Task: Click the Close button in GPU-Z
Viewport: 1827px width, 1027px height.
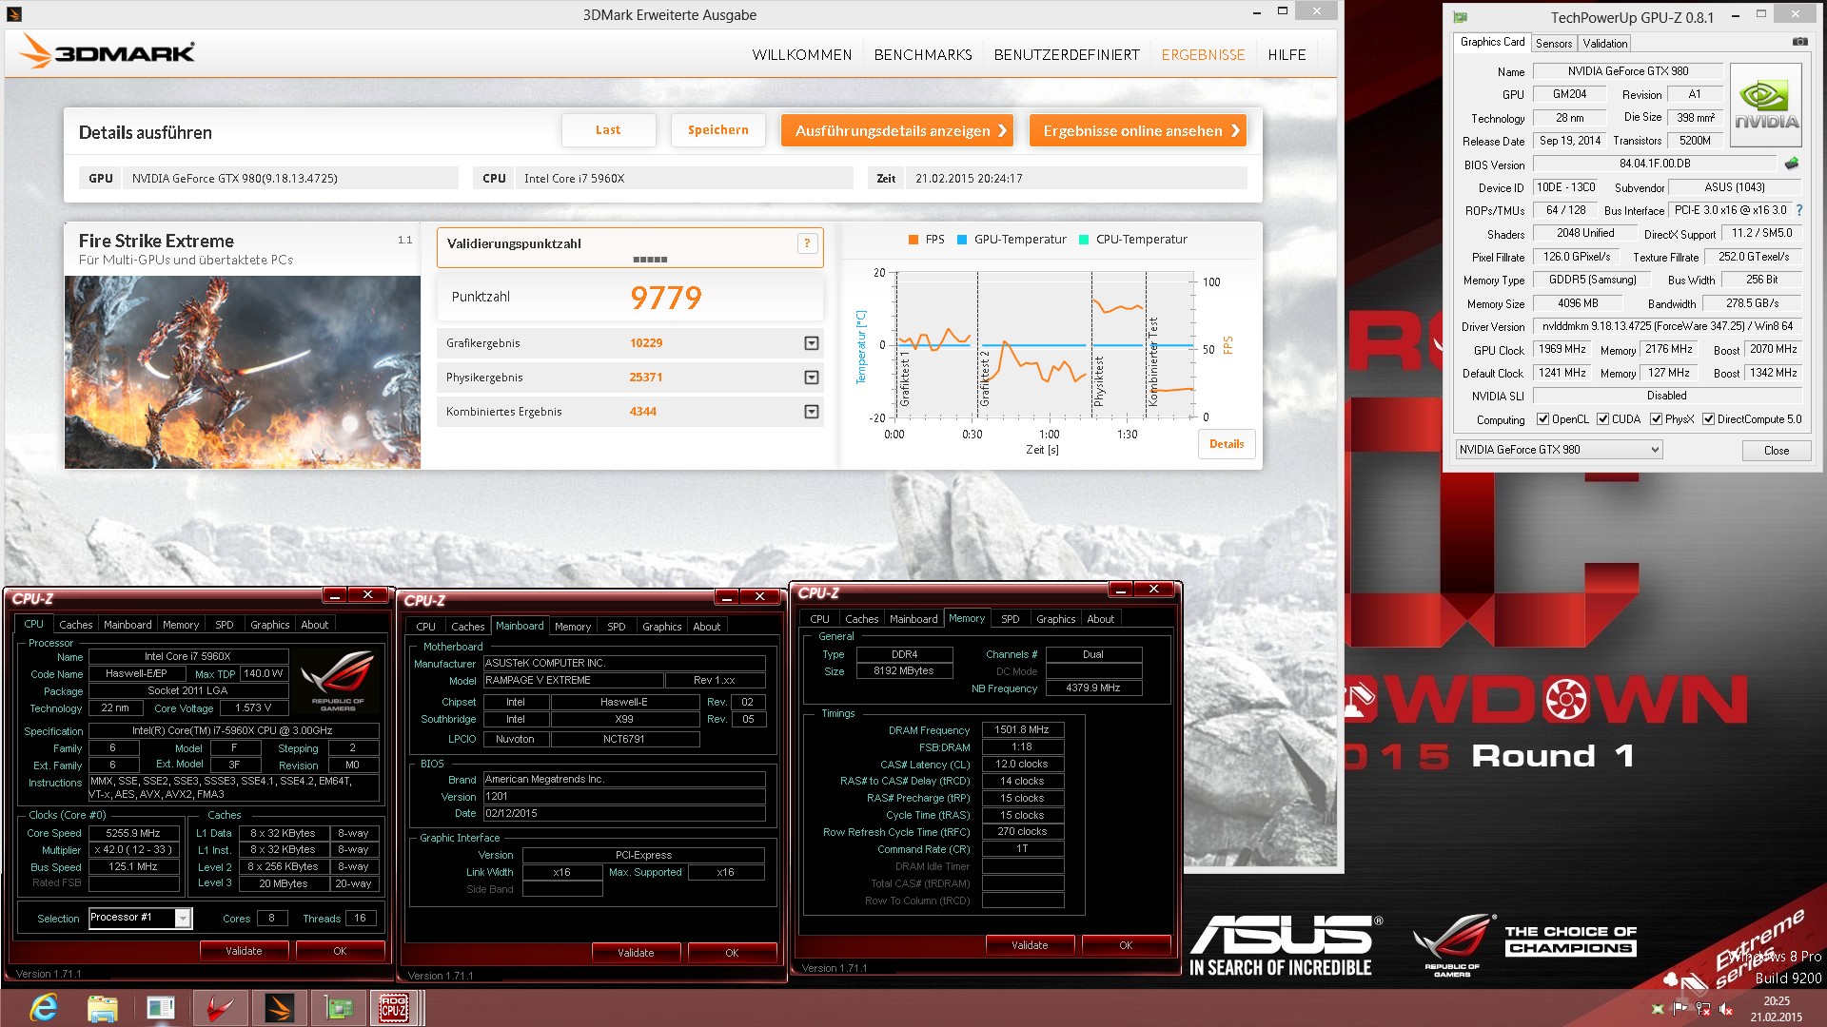Action: [1776, 451]
